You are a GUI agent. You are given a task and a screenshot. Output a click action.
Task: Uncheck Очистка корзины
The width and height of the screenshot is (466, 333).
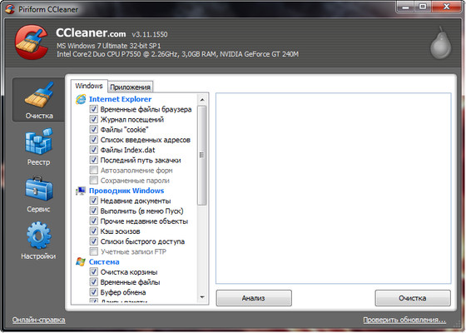pyautogui.click(x=93, y=271)
